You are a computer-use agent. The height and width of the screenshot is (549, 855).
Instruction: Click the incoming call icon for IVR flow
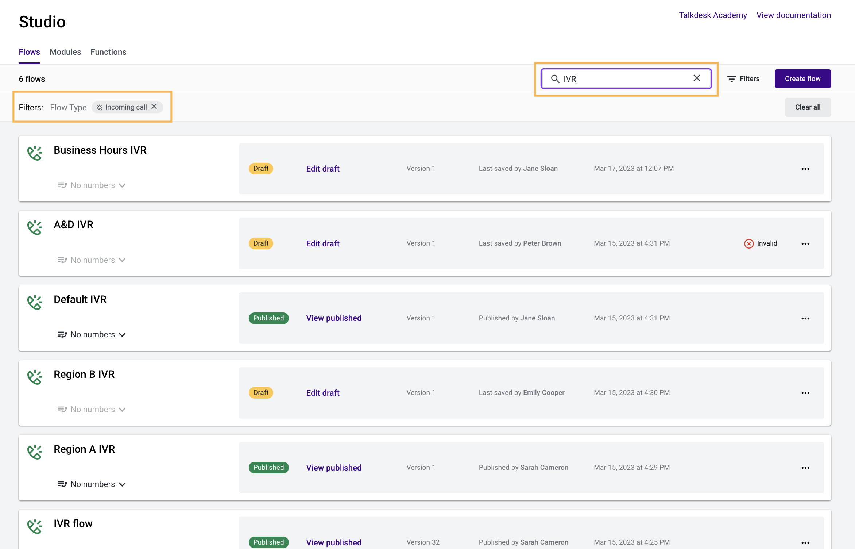point(35,527)
